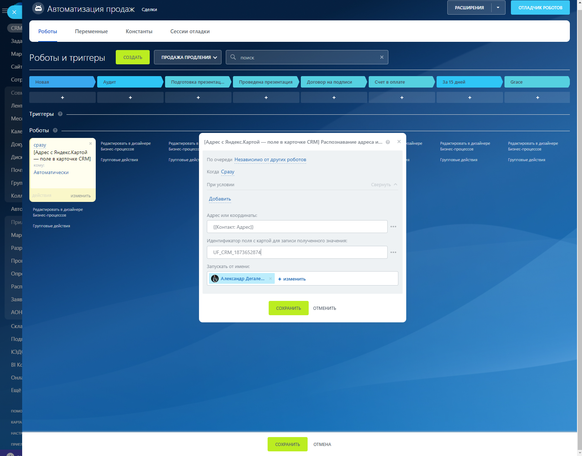Click bottom page Сохранить button
This screenshot has height=456, width=582.
[288, 444]
